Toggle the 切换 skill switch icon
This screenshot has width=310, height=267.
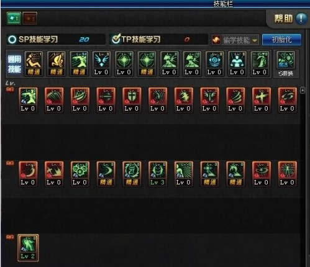(x=286, y=64)
